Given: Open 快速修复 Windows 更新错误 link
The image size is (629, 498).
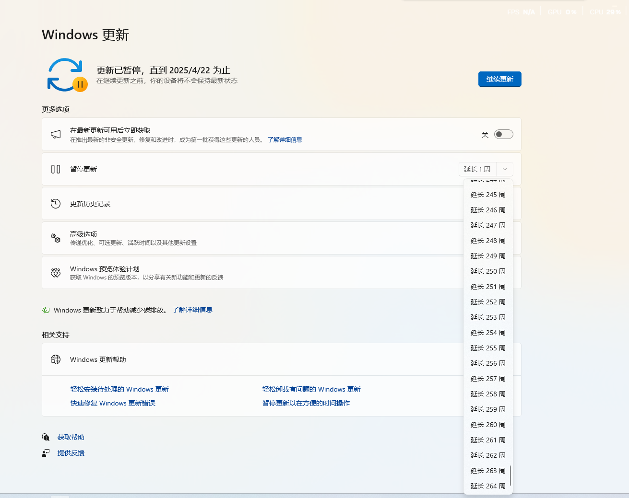Looking at the screenshot, I should pos(113,403).
